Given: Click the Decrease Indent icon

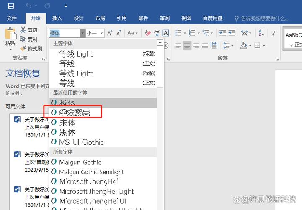Looking at the screenshot, I should pos(223,33).
